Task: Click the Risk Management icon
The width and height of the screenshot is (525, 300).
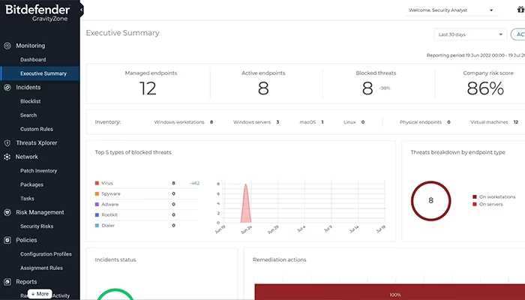Action: (x=7, y=212)
